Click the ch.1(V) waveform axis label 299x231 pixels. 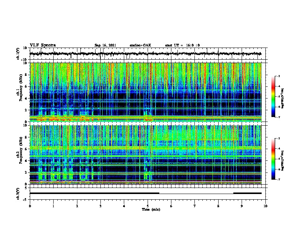pos(18,54)
